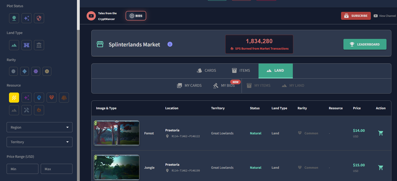Click the $14.00 price of the Forest plot
Viewport: 397px width, 181px height.
coord(359,131)
